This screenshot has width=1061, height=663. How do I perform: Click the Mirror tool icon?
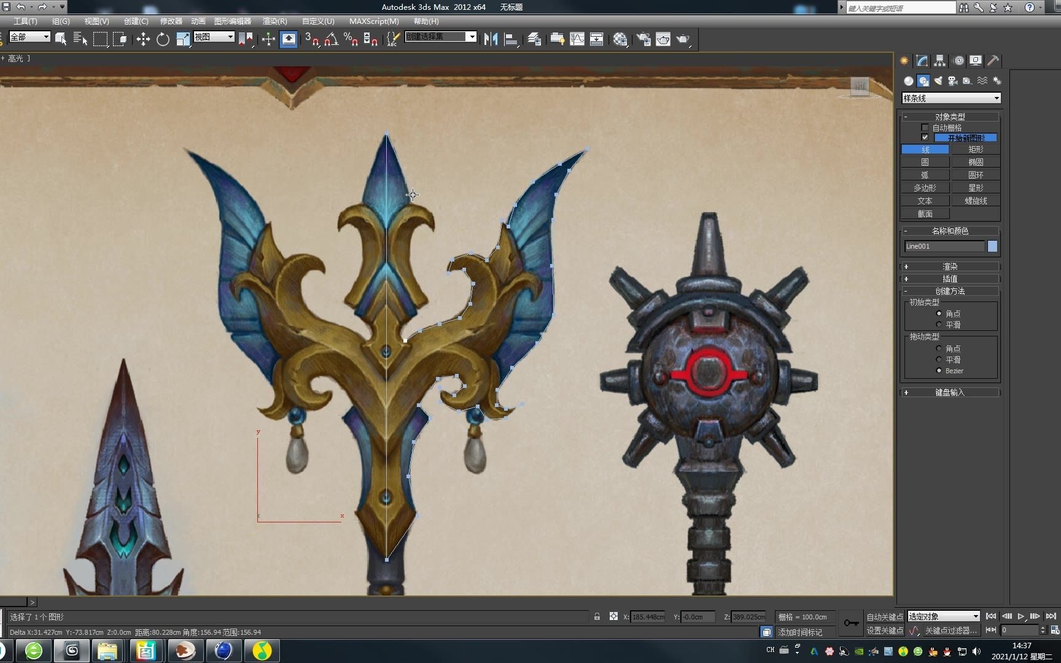pyautogui.click(x=491, y=39)
